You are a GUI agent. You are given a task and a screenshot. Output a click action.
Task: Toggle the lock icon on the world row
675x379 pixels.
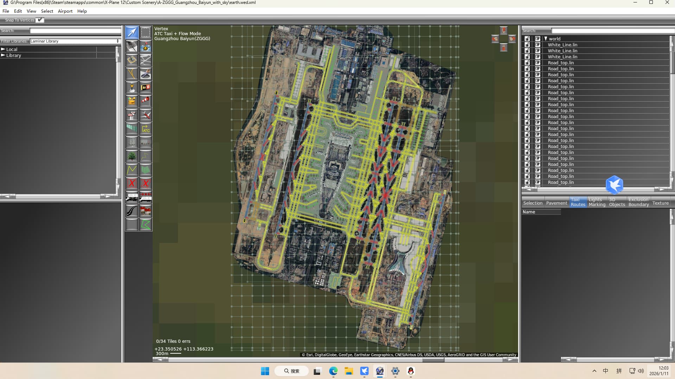pyautogui.click(x=527, y=39)
